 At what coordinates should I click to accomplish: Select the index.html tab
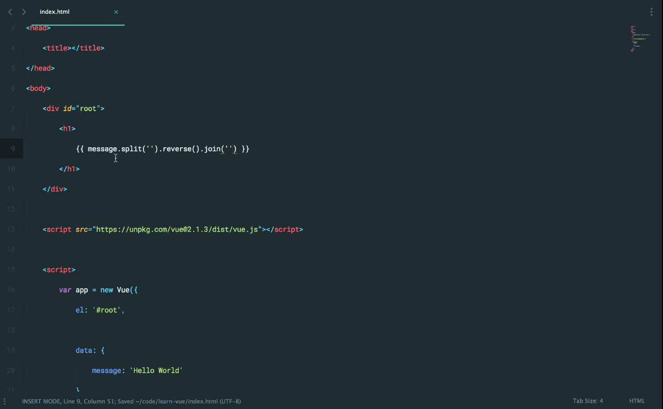(55, 12)
